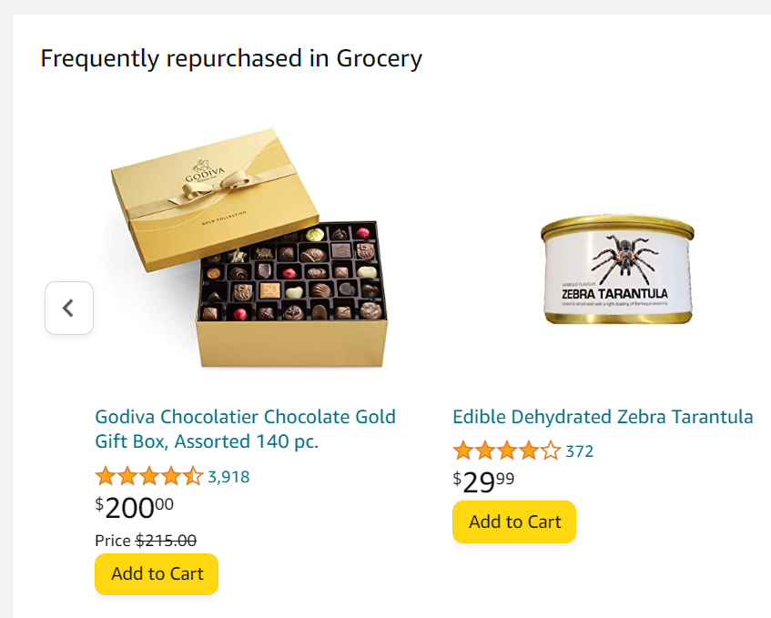Click the "Price" label under Godiva
Viewport: 771px width, 618px height.
click(113, 541)
